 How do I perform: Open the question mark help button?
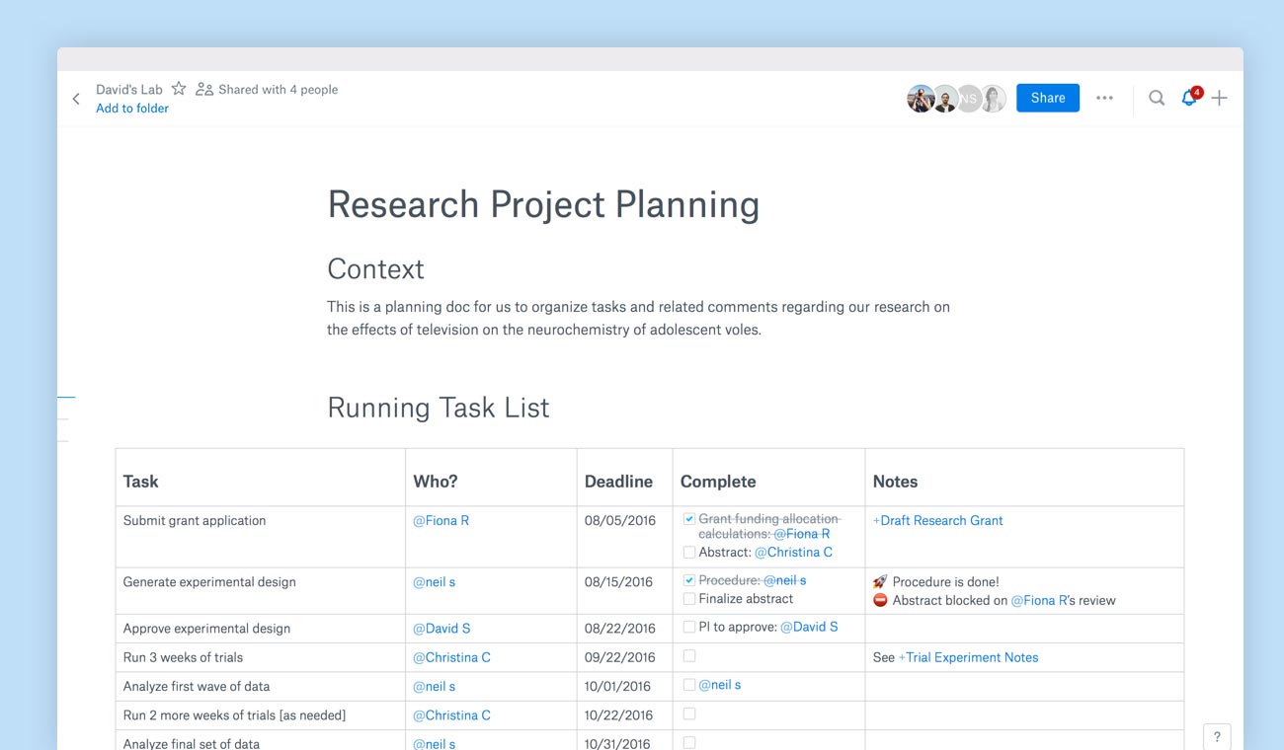(x=1217, y=736)
